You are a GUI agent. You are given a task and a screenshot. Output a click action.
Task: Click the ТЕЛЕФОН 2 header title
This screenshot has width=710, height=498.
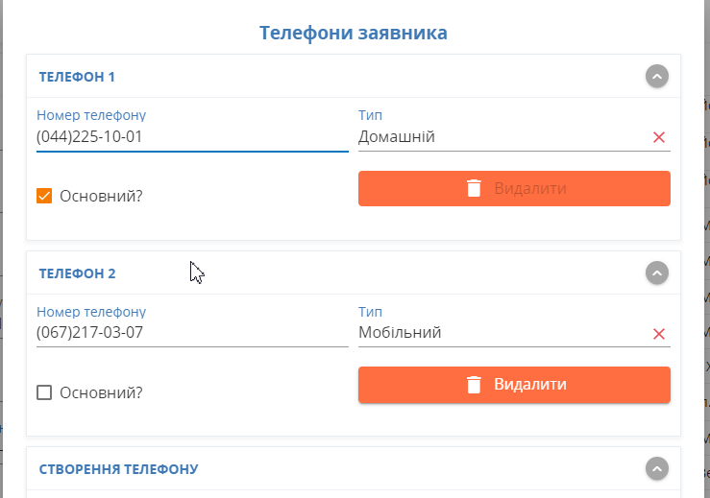point(77,273)
